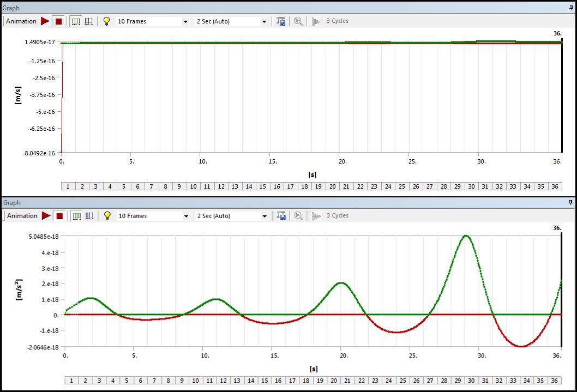Image resolution: width=577 pixels, height=392 pixels.
Task: Activate the zoom magnifier icon
Action: point(298,21)
